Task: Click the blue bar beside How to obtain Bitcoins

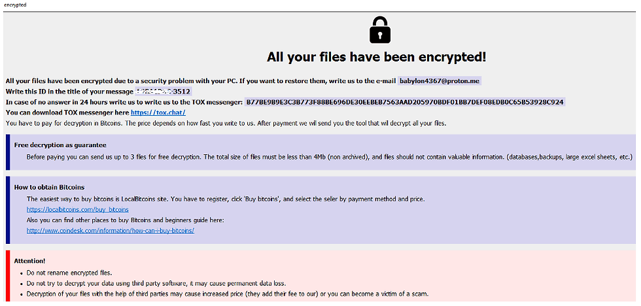Action: [x=8, y=208]
